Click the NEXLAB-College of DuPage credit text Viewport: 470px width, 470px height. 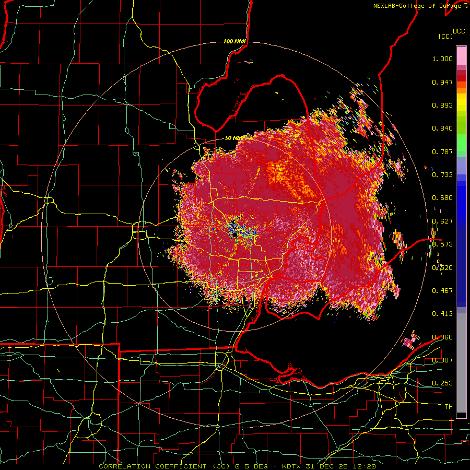417,6
